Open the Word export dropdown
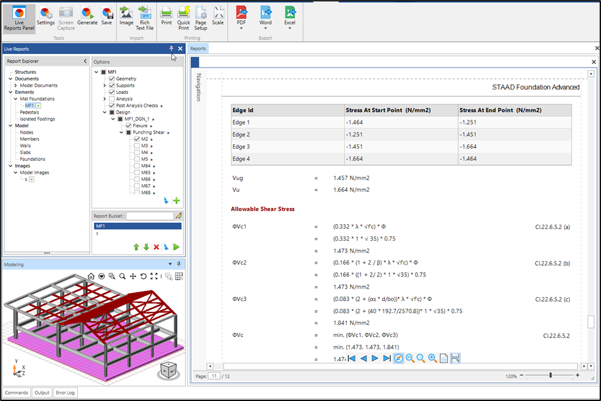 [265, 28]
